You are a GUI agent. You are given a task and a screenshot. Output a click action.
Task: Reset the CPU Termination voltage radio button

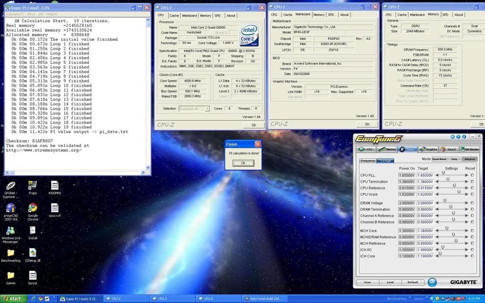472,182
